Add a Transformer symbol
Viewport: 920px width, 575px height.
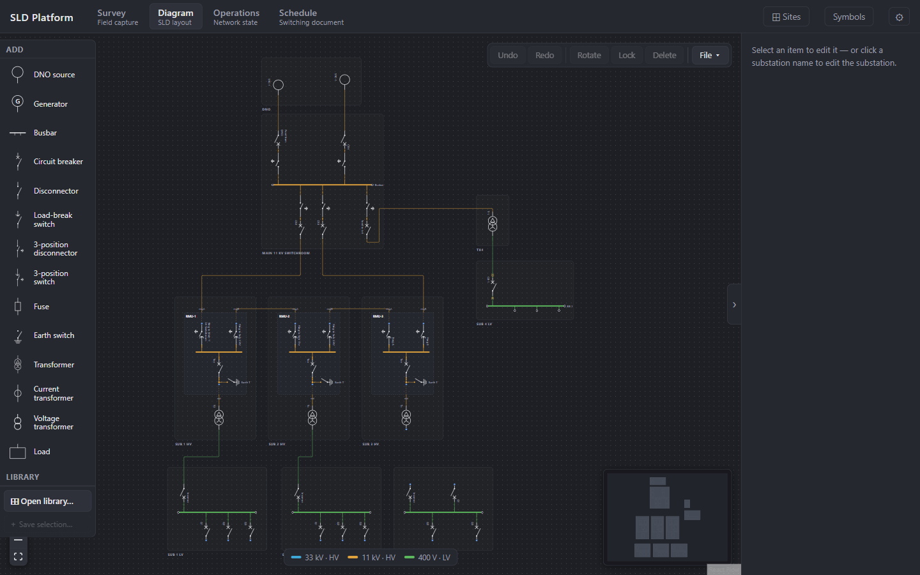pos(48,365)
